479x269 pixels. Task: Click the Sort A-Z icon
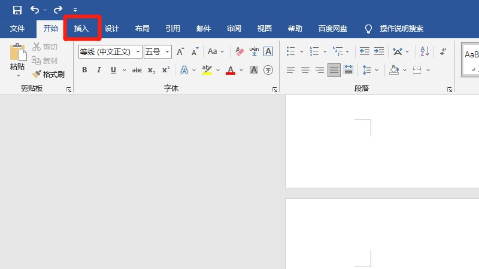[x=425, y=51]
